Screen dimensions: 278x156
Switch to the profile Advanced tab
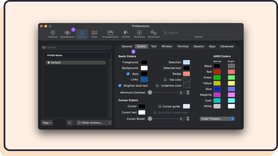pyautogui.click(x=227, y=46)
